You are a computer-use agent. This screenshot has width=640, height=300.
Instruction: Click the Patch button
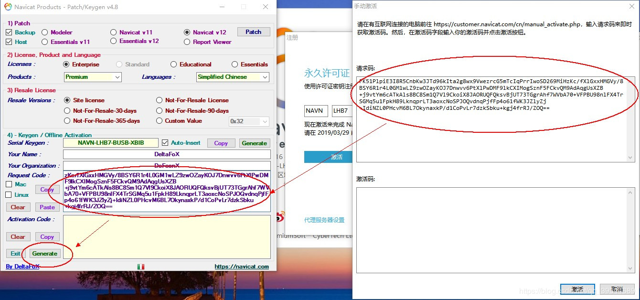click(254, 32)
